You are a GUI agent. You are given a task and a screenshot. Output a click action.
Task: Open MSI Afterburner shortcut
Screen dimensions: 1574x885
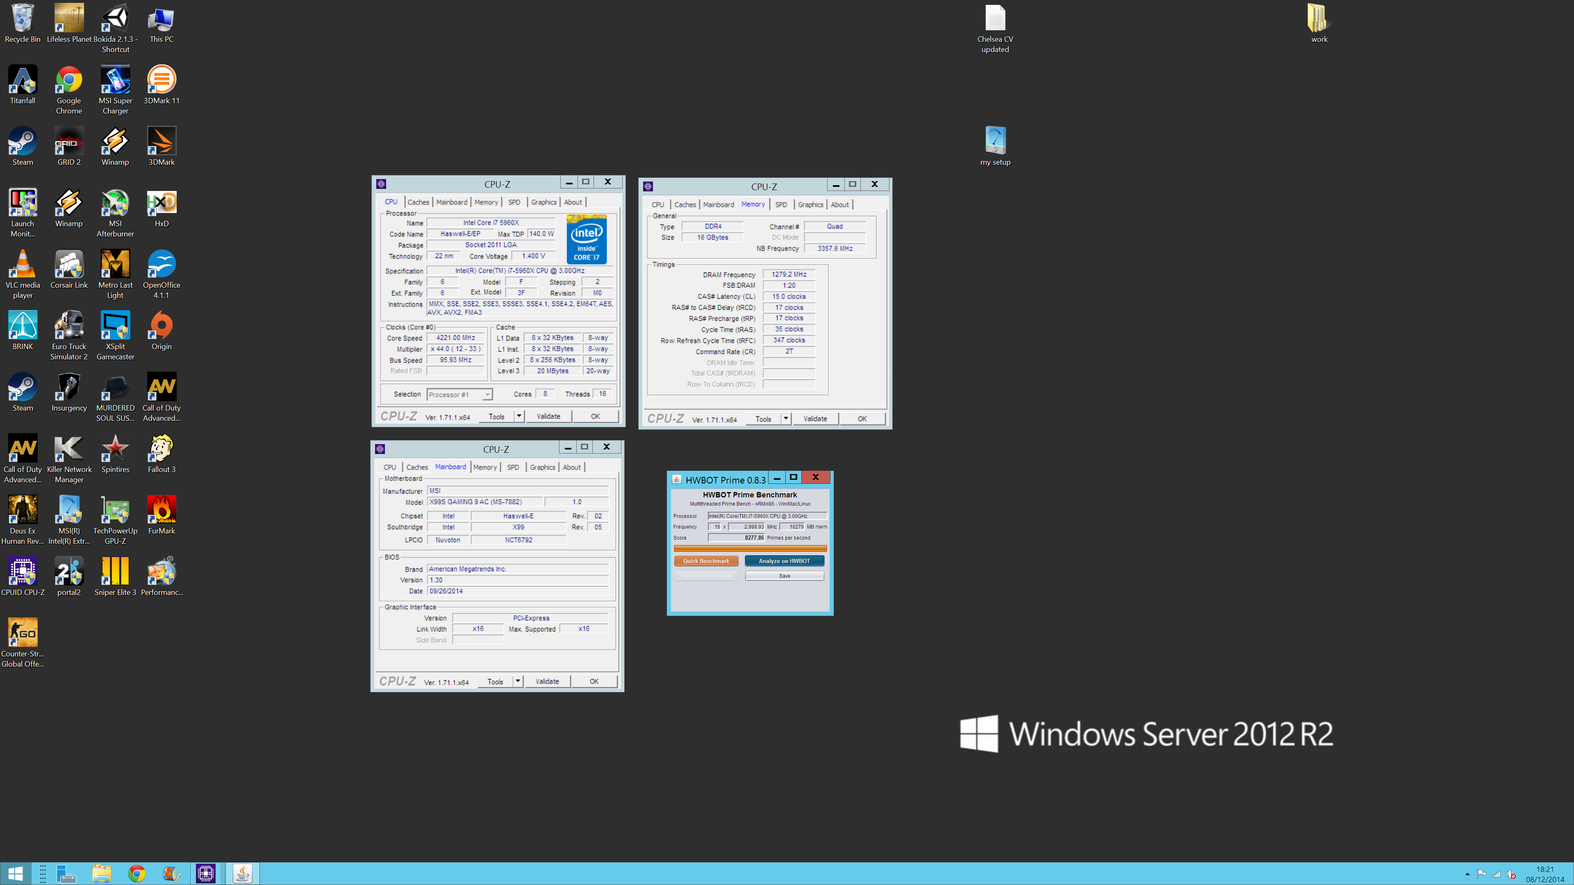click(115, 213)
